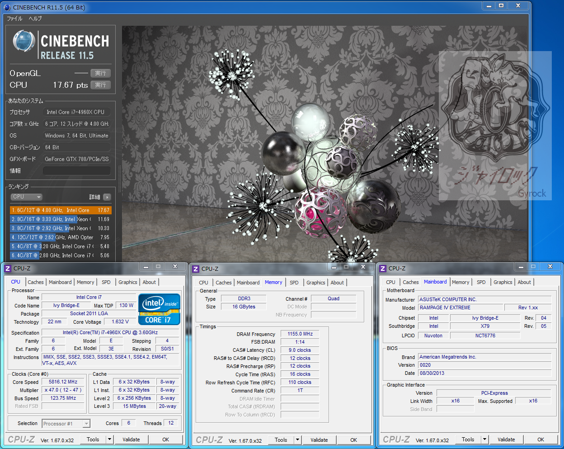Select ranking entry 2 Xeon 11.69
Screen dimensions: 564x449
point(61,219)
